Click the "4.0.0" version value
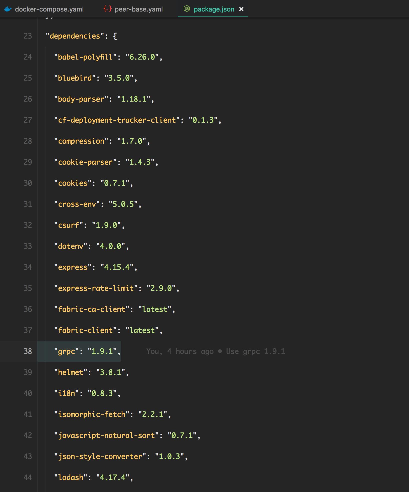 pyautogui.click(x=111, y=246)
